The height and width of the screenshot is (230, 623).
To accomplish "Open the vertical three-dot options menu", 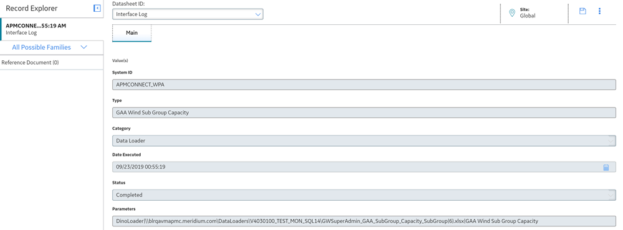I will 599,11.
